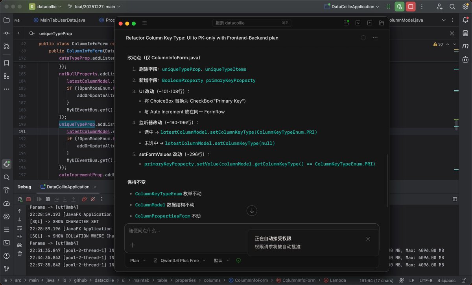Mute breakpoints in debug toolbar

tap(92, 199)
